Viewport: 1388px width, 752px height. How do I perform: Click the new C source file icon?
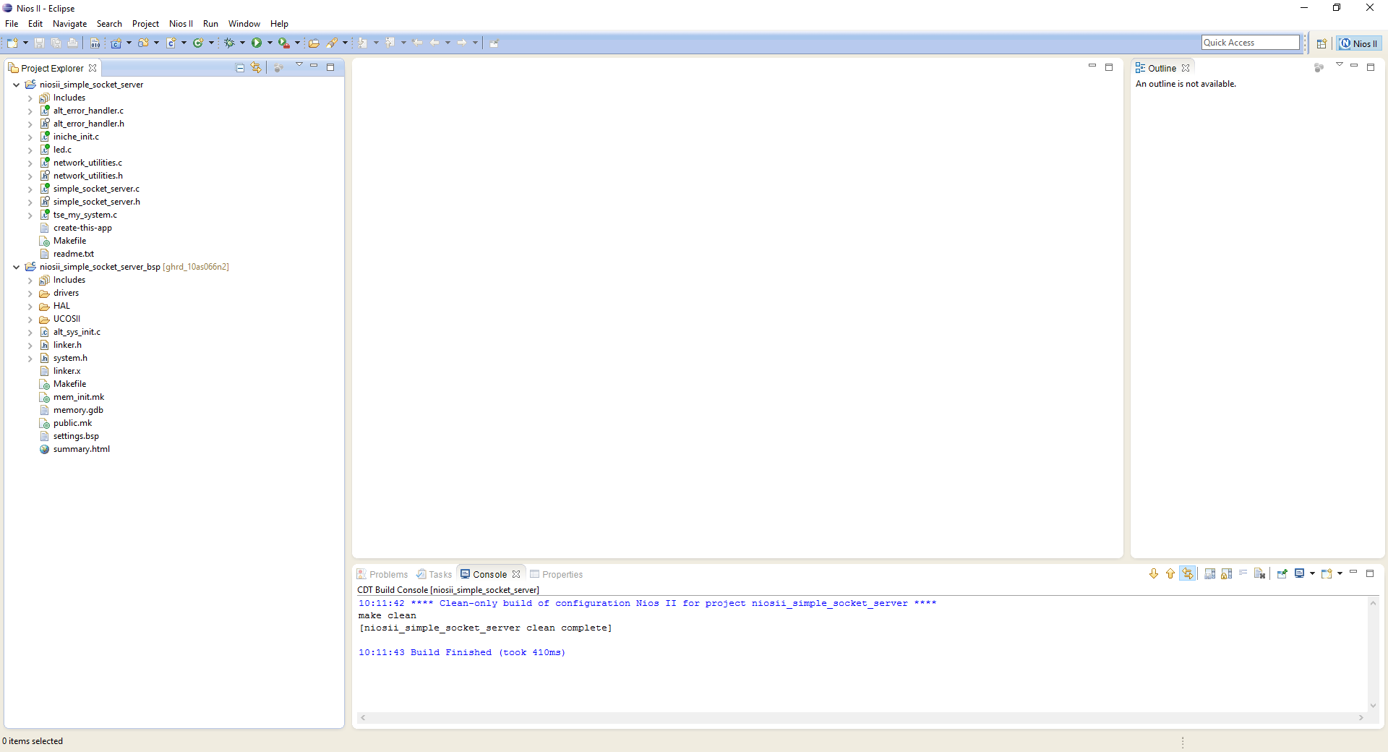(171, 43)
